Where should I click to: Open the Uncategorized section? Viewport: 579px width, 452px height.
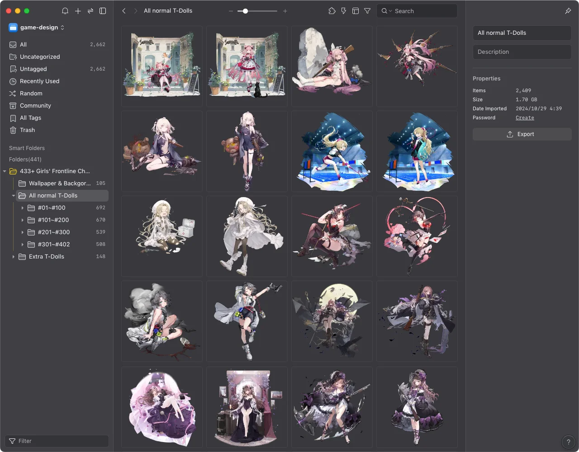click(x=57, y=56)
